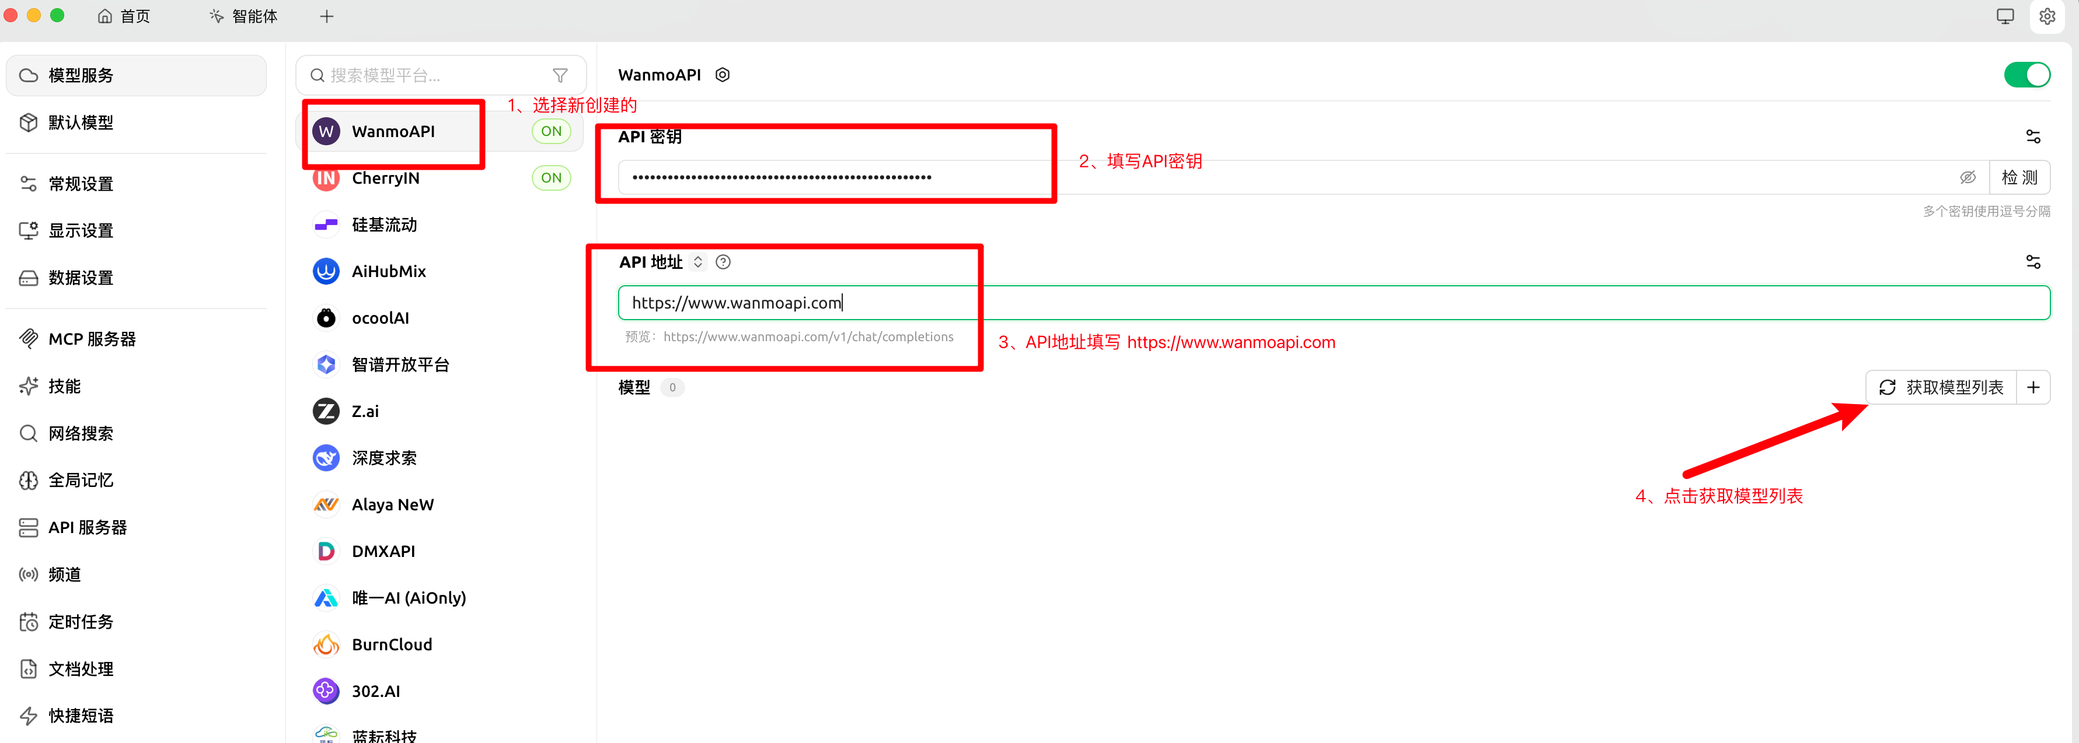Click the 全局记忆 brain icon

pos(28,480)
